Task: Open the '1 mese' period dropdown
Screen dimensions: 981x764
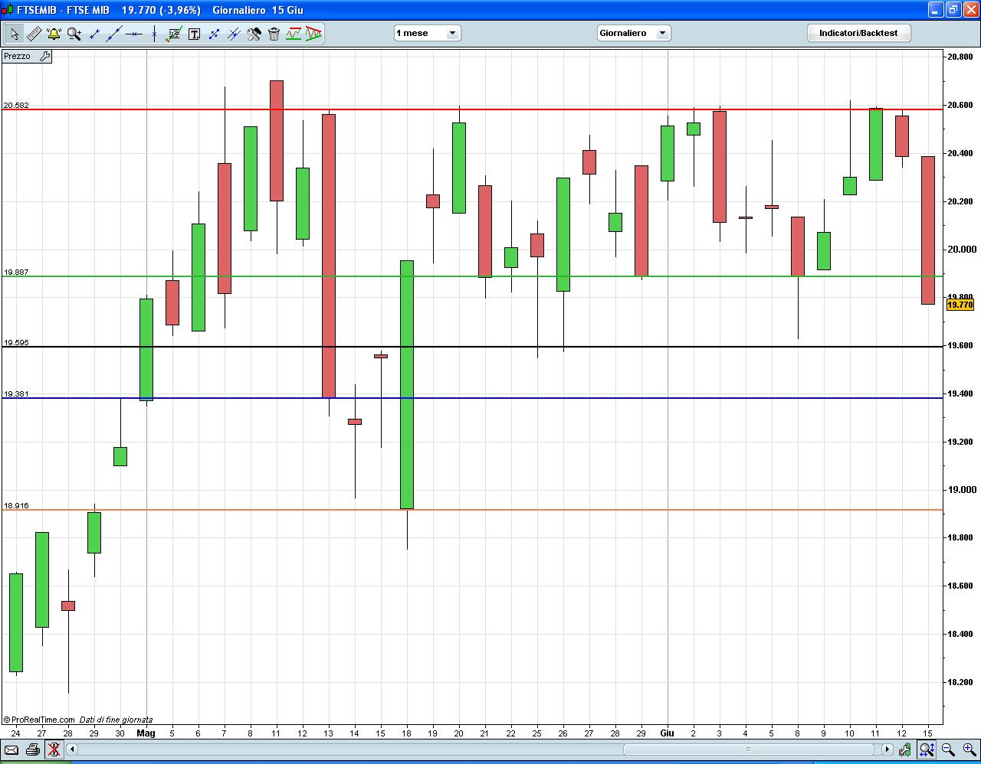Action: point(427,33)
